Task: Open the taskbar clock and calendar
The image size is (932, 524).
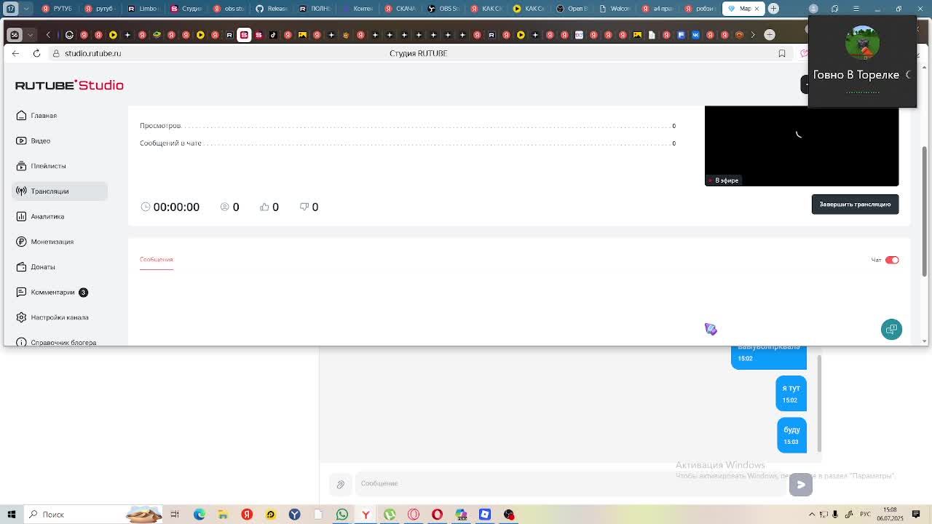Action: (x=890, y=515)
